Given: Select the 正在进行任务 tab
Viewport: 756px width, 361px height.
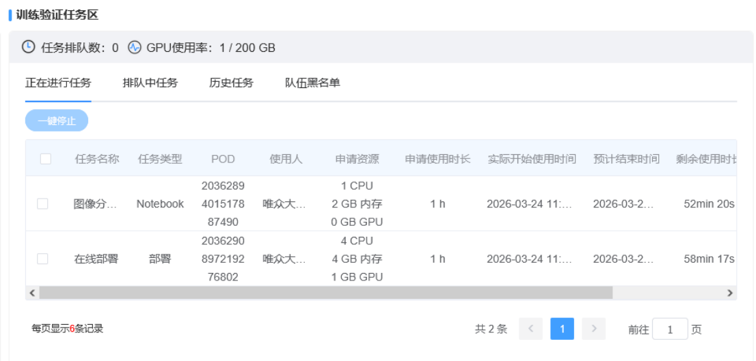Looking at the screenshot, I should [58, 83].
